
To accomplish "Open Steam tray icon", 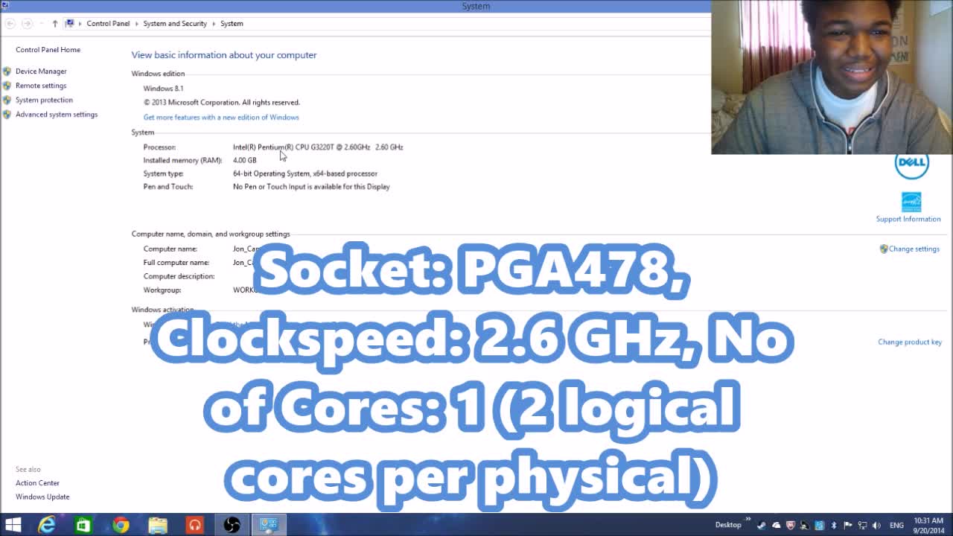I will (x=761, y=526).
